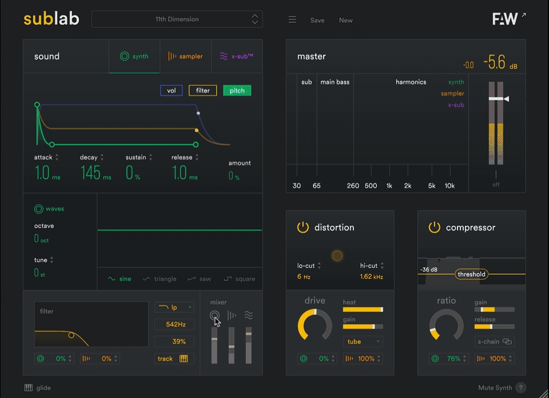
Task: Click Mute Synth
Action: 495,388
